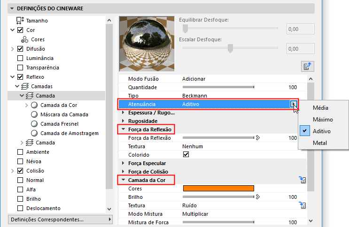Click the Camada Fresnel sphere icon
The width and height of the screenshot is (349, 227).
34,124
